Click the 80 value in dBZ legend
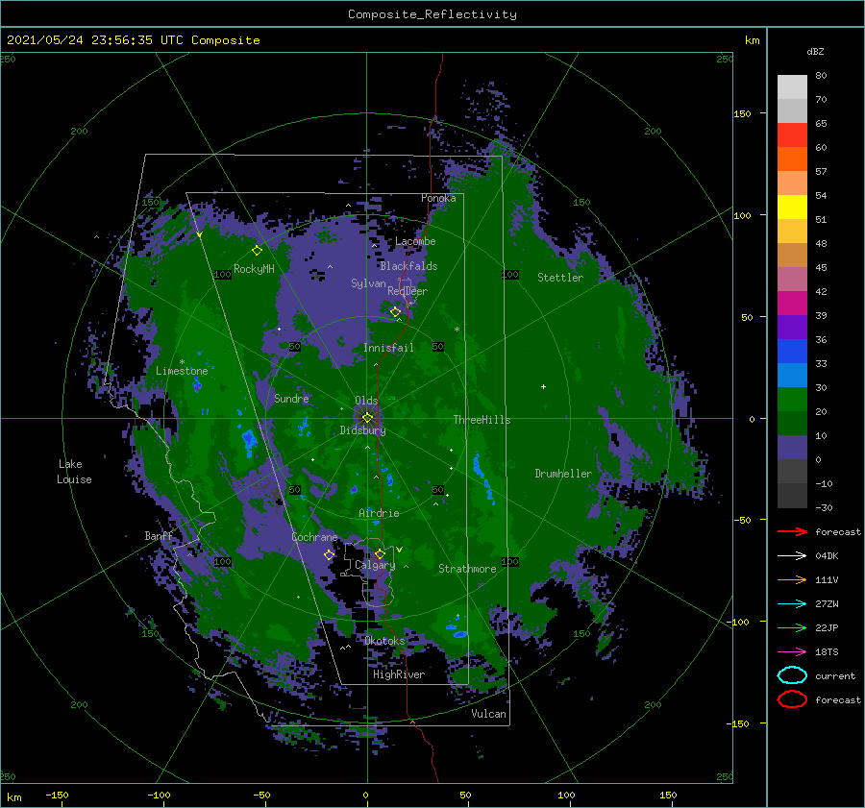This screenshot has width=865, height=808. [x=821, y=76]
